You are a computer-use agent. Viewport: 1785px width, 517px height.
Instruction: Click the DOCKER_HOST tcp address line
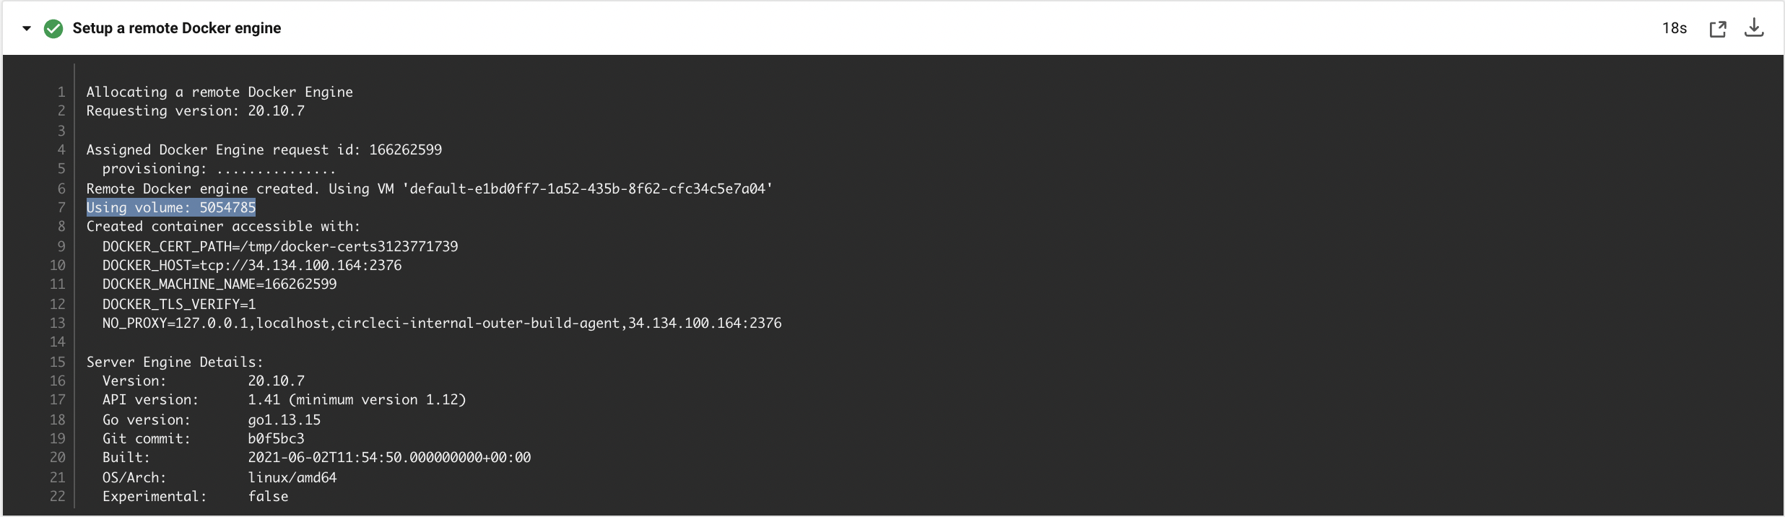(252, 266)
